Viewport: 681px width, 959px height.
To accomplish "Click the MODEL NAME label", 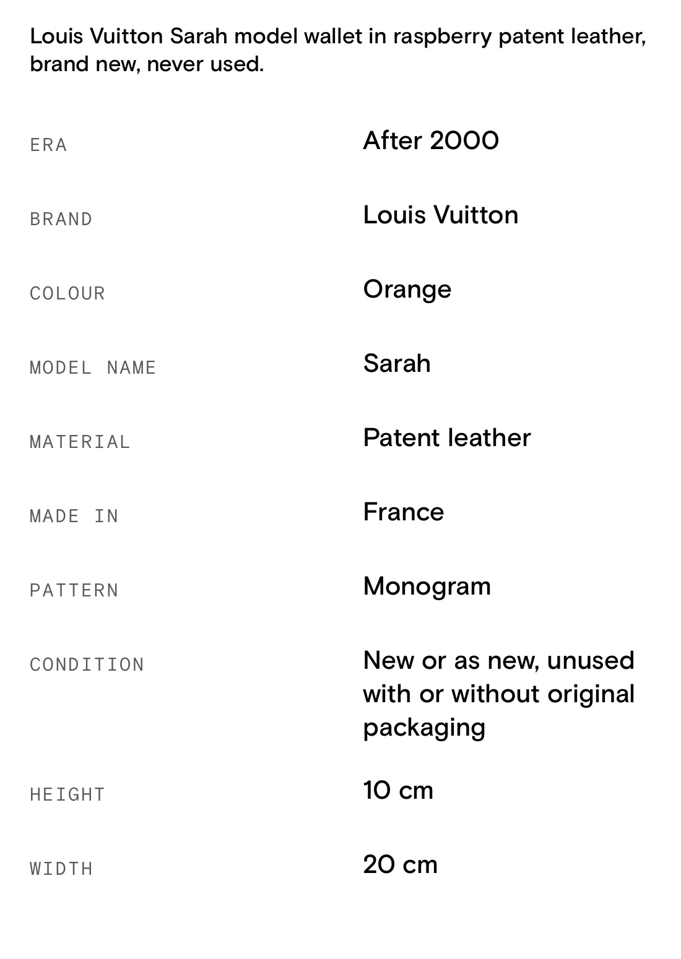I will [x=93, y=368].
